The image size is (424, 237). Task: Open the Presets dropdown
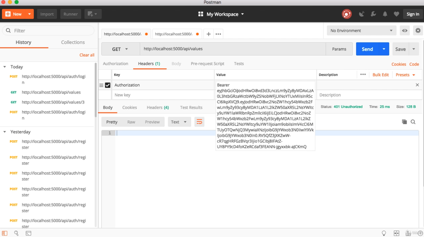405,75
